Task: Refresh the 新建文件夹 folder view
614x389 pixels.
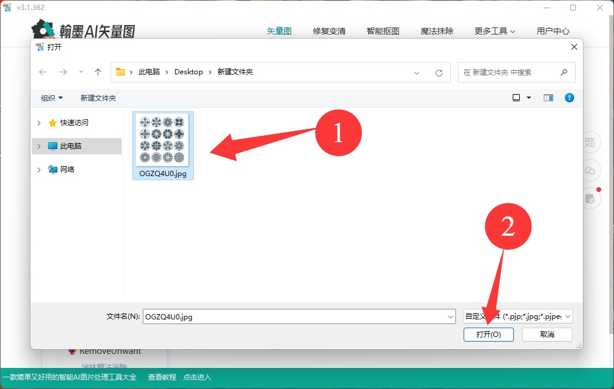Action: click(439, 71)
